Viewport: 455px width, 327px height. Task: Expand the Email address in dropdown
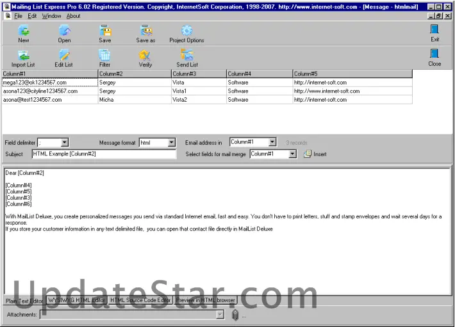pyautogui.click(x=272, y=142)
